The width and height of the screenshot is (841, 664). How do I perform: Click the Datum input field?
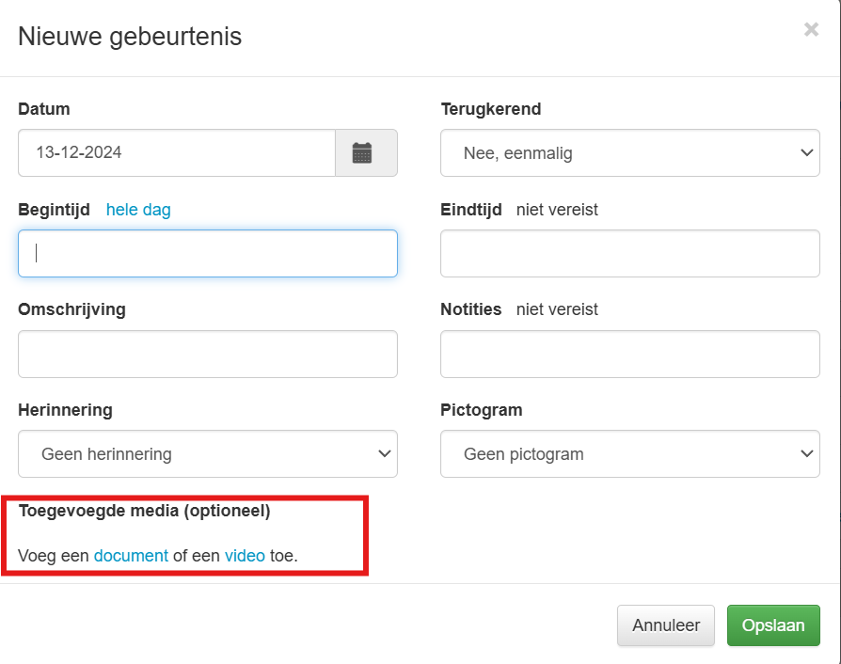[x=177, y=153]
